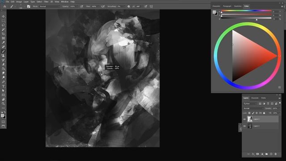The width and height of the screenshot is (286, 161).
Task: Select the Crop tool
Action: click(x=3, y=34)
